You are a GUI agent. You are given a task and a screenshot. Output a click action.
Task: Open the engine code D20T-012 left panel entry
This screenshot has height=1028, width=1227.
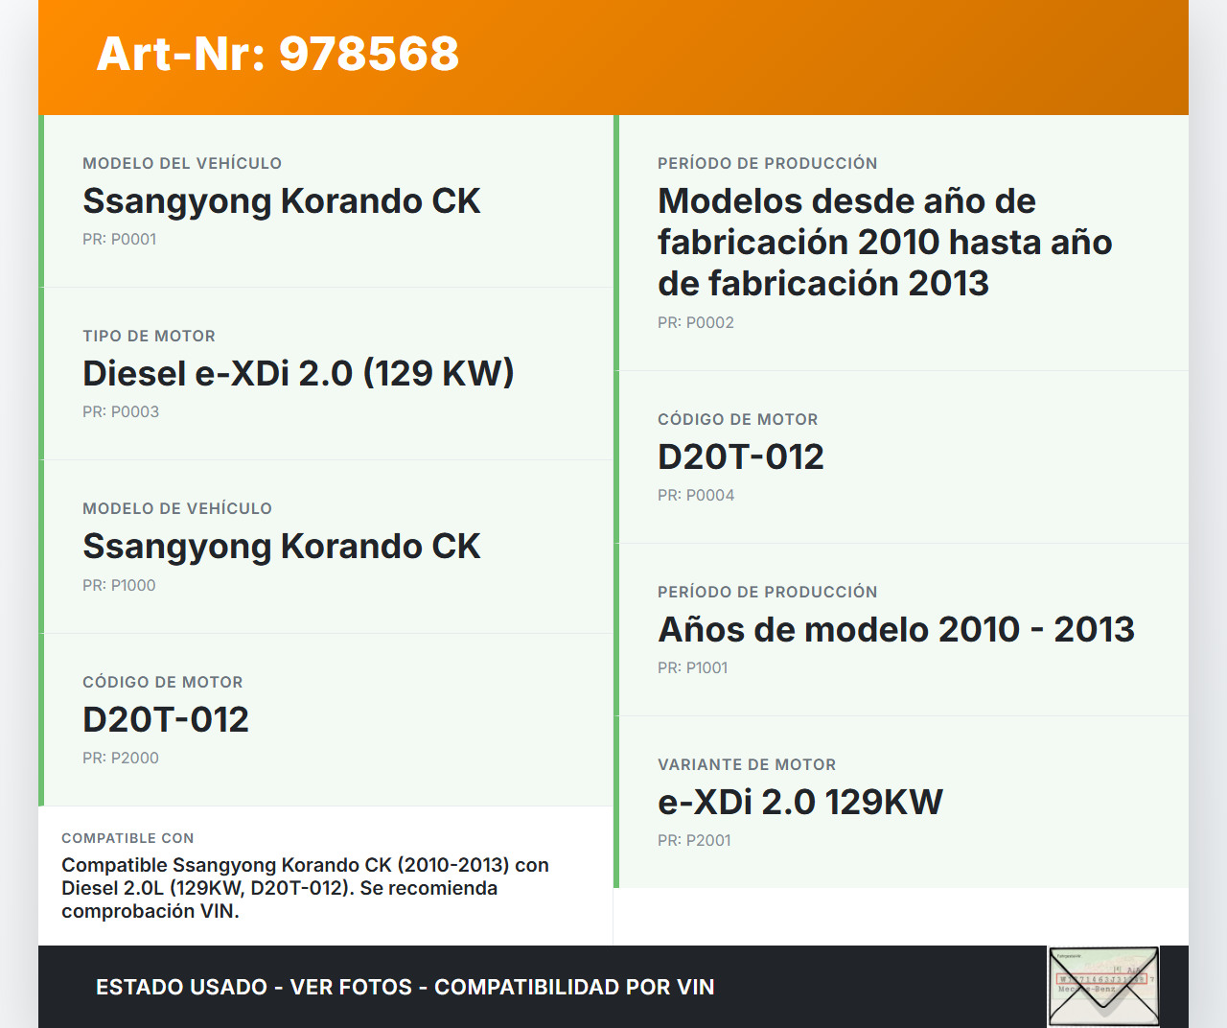tap(166, 718)
